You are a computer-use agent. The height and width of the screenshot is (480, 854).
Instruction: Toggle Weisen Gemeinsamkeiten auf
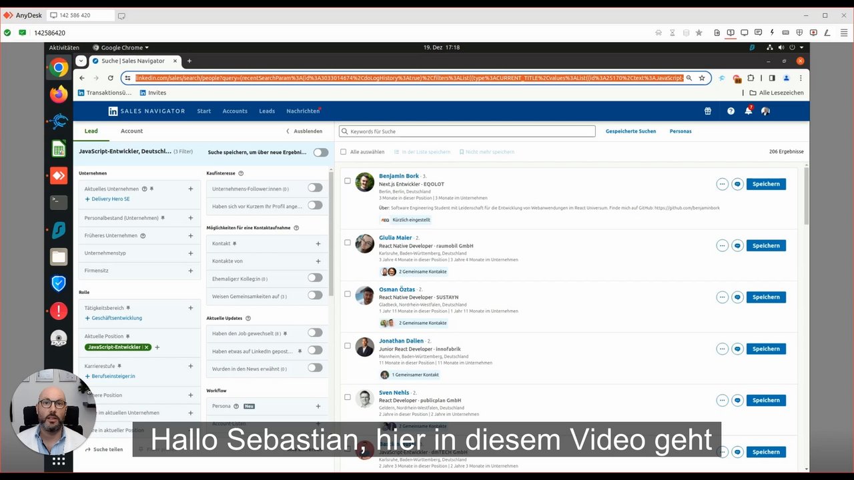(x=315, y=295)
